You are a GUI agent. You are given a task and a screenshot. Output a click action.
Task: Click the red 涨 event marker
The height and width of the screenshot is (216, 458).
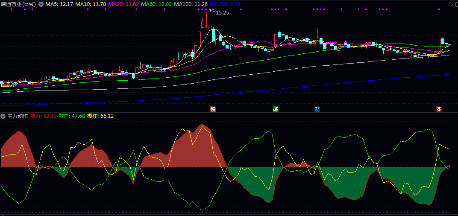[439, 109]
